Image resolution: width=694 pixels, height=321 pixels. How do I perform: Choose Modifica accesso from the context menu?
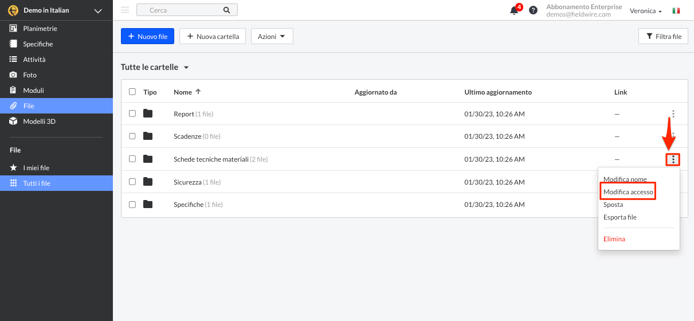click(628, 192)
